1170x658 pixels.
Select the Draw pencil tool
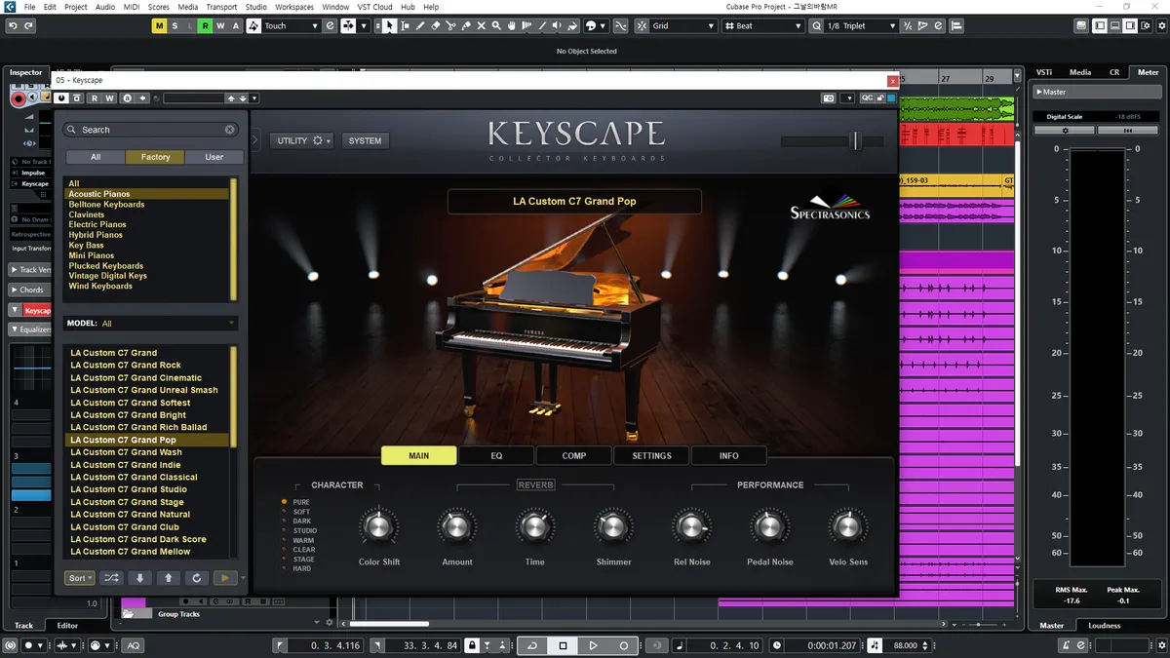pyautogui.click(x=420, y=26)
